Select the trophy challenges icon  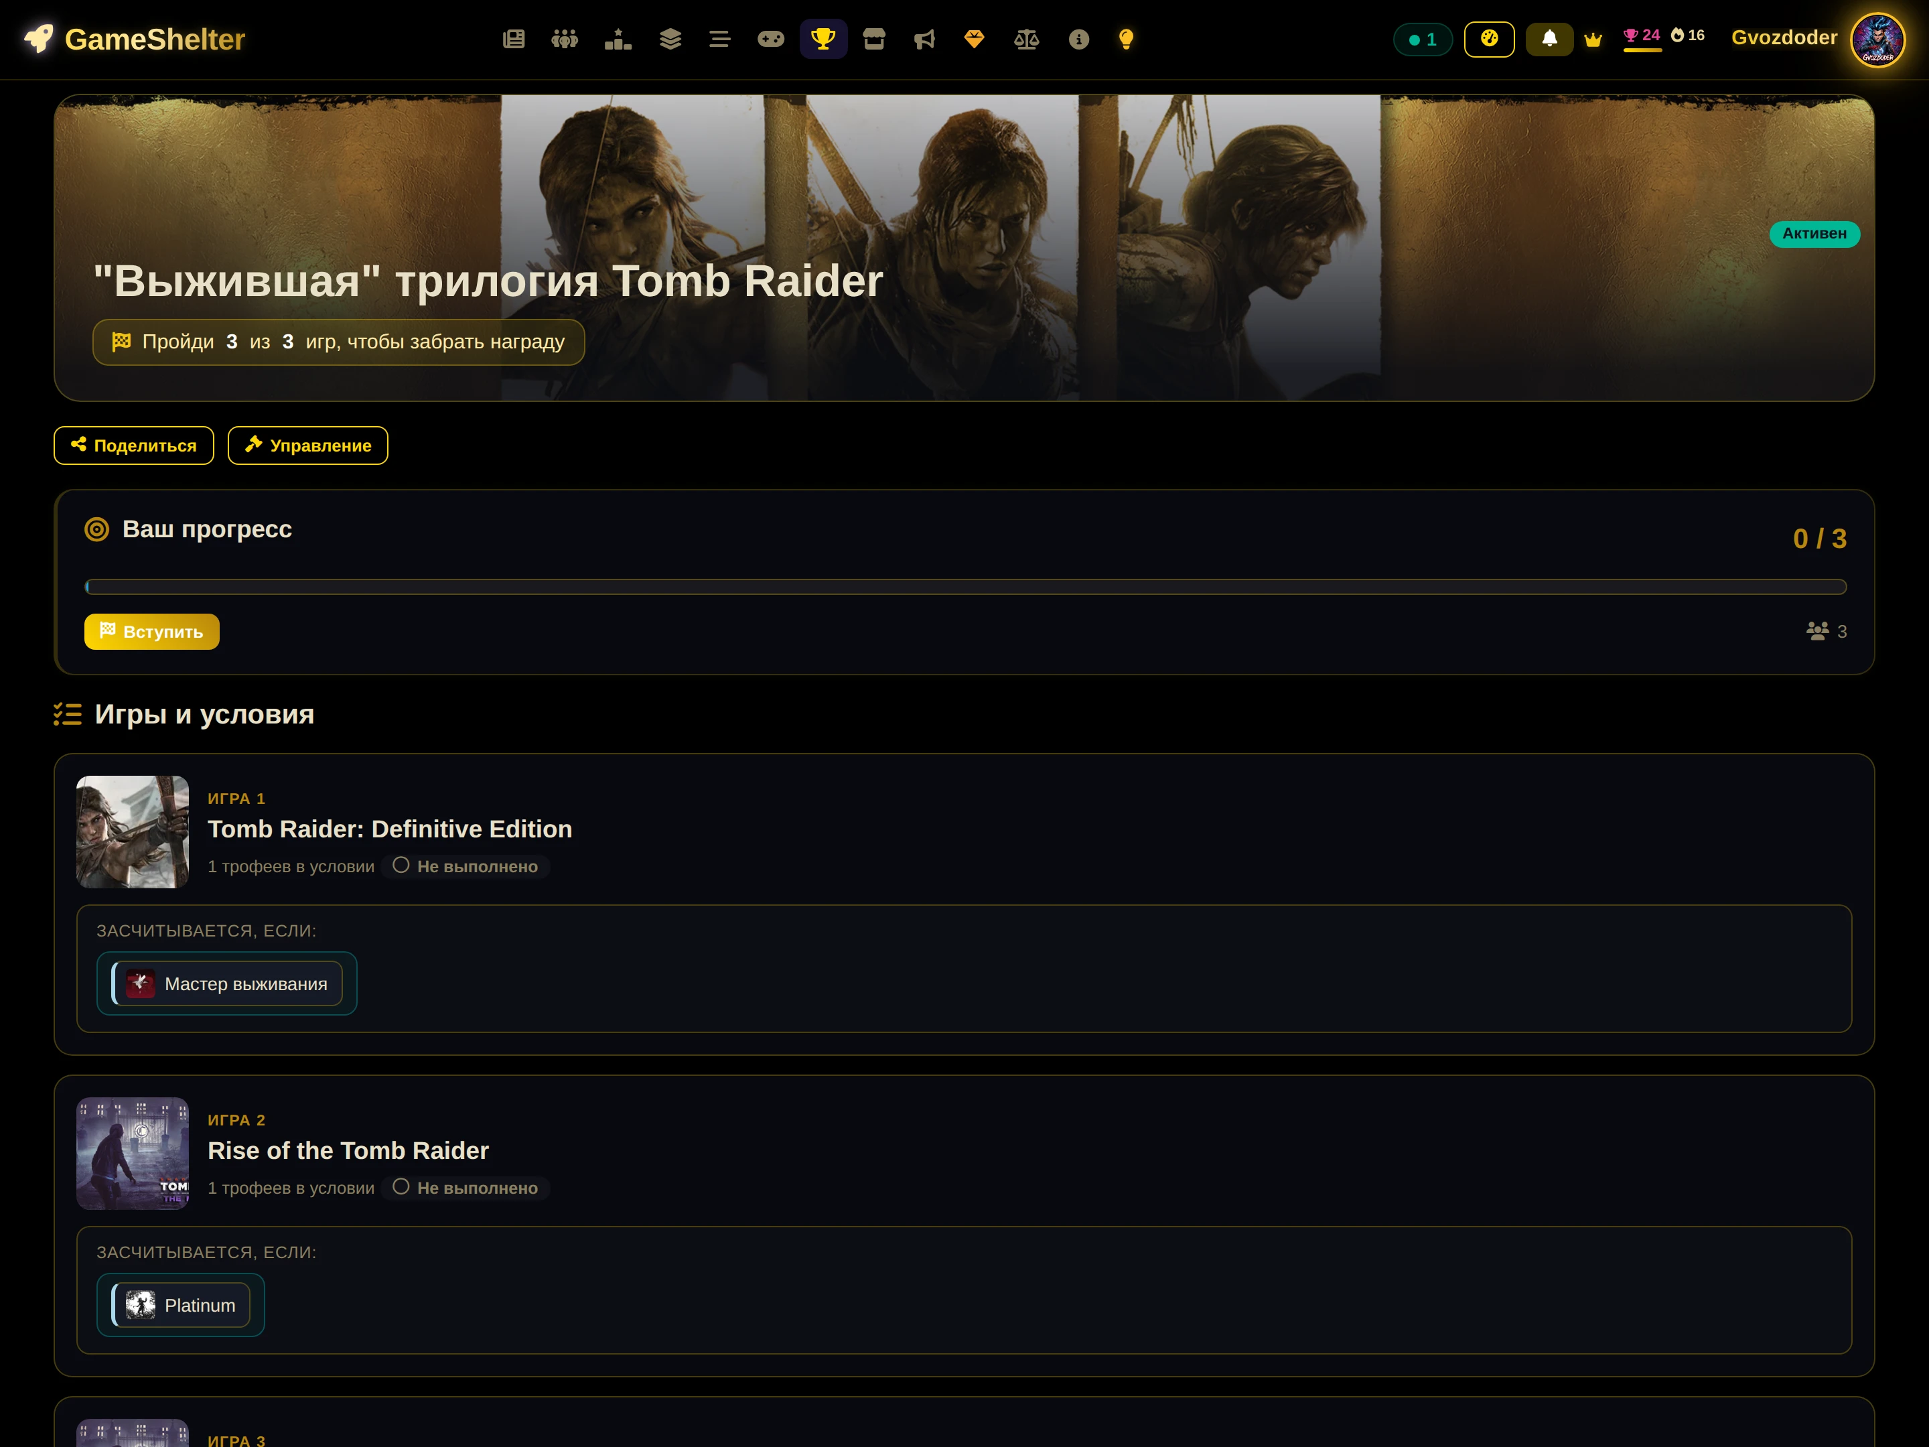(x=823, y=40)
